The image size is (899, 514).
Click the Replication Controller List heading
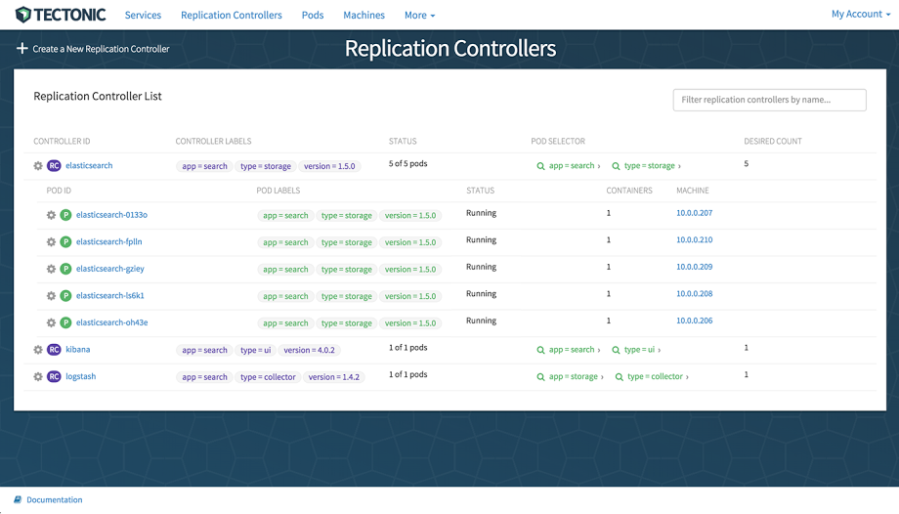click(x=98, y=97)
